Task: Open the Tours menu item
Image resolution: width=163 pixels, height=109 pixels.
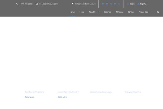Action: [x=82, y=12]
